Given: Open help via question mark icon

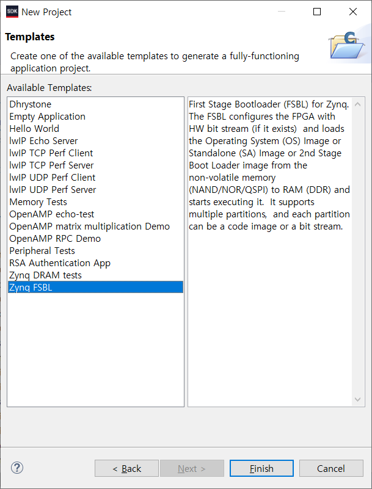Looking at the screenshot, I should click(x=17, y=468).
